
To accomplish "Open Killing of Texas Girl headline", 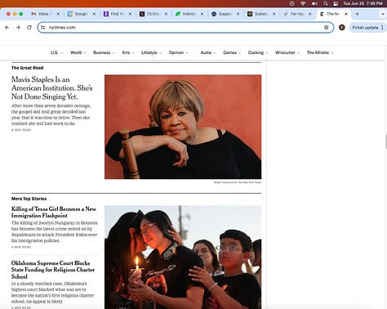I will [54, 212].
